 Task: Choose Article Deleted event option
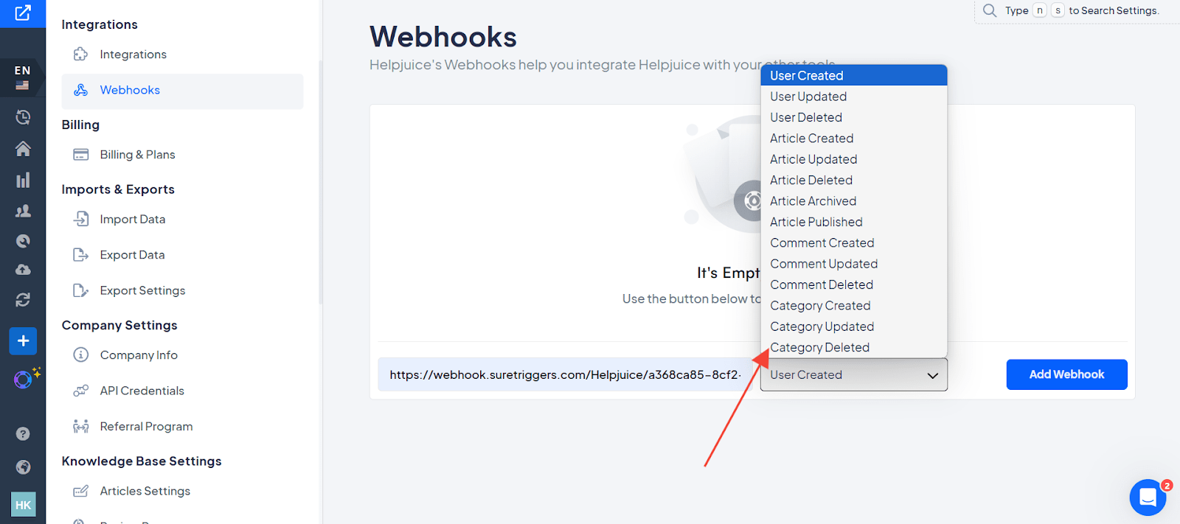(x=854, y=180)
